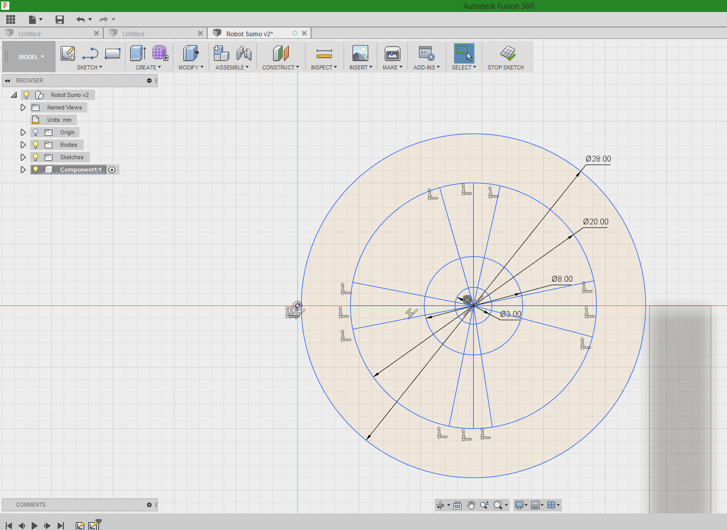The width and height of the screenshot is (727, 530).
Task: Toggle visibility of the Bodies folder lightbulb
Action: [35, 145]
